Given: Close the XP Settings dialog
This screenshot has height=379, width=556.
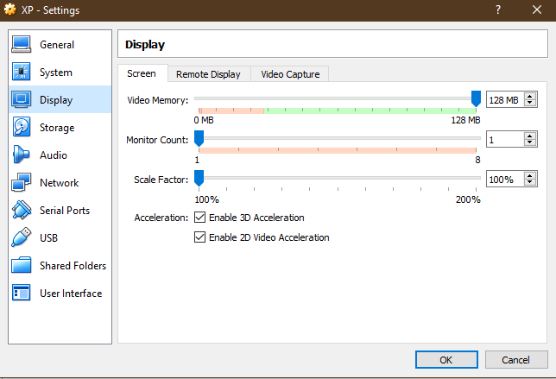Looking at the screenshot, I should 537,9.
